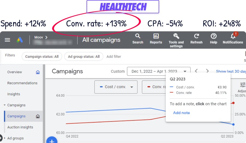Click the Add note link
The image size is (246, 143).
pos(181,113)
